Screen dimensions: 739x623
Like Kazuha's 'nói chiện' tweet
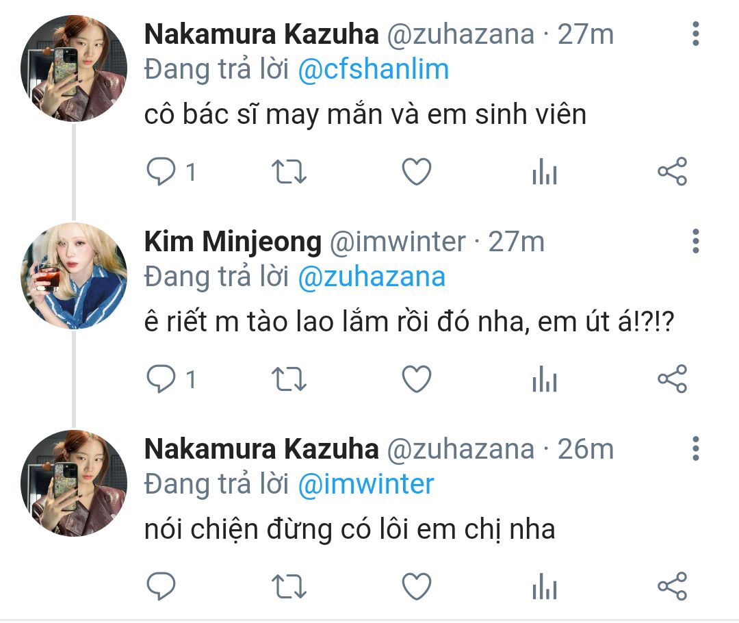pyautogui.click(x=417, y=586)
